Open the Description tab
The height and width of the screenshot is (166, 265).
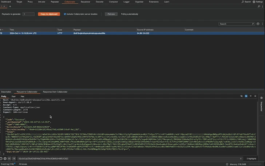pyautogui.click(x=6, y=92)
